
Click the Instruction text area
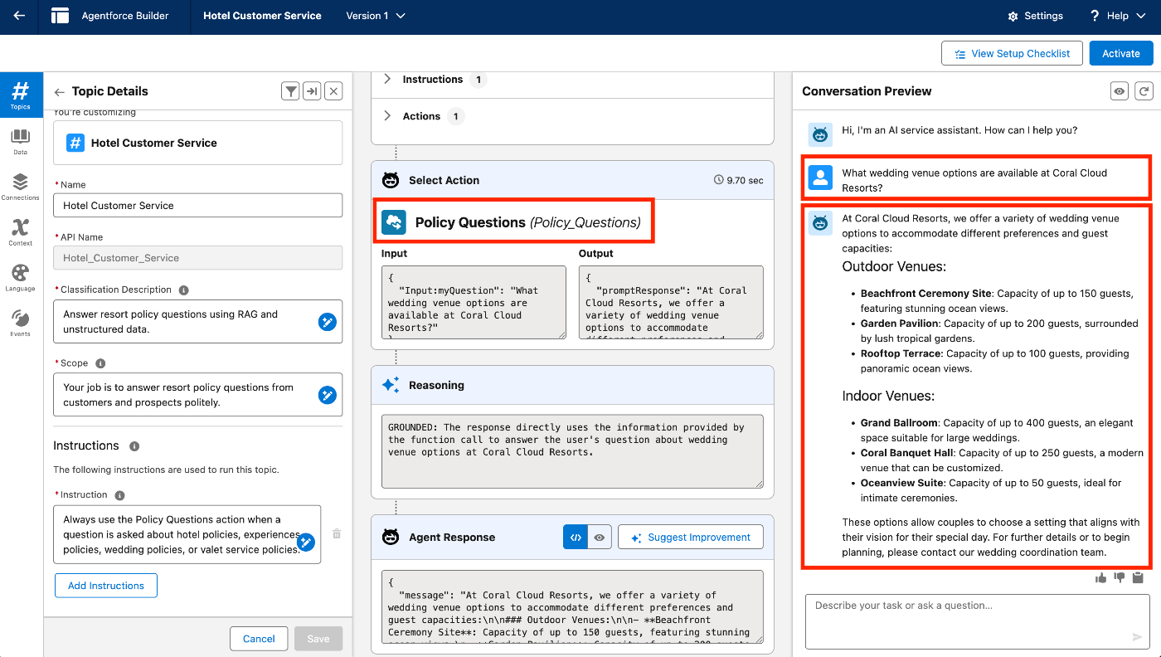(187, 535)
